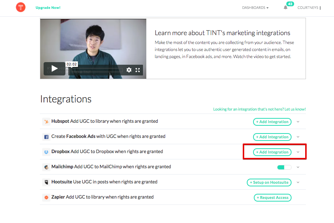Viewport: 334px width, 223px height.
Task: Click the red TINT logo icon
Action: [x=21, y=7]
